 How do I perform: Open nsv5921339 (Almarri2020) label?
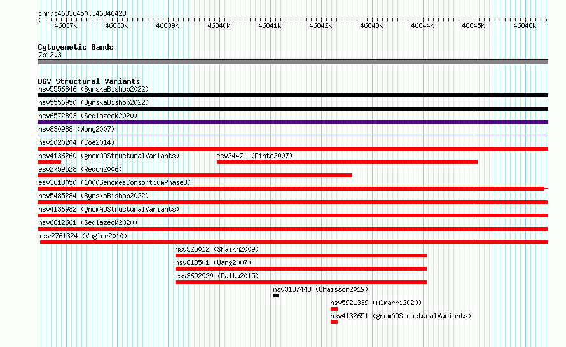pyautogui.click(x=376, y=303)
